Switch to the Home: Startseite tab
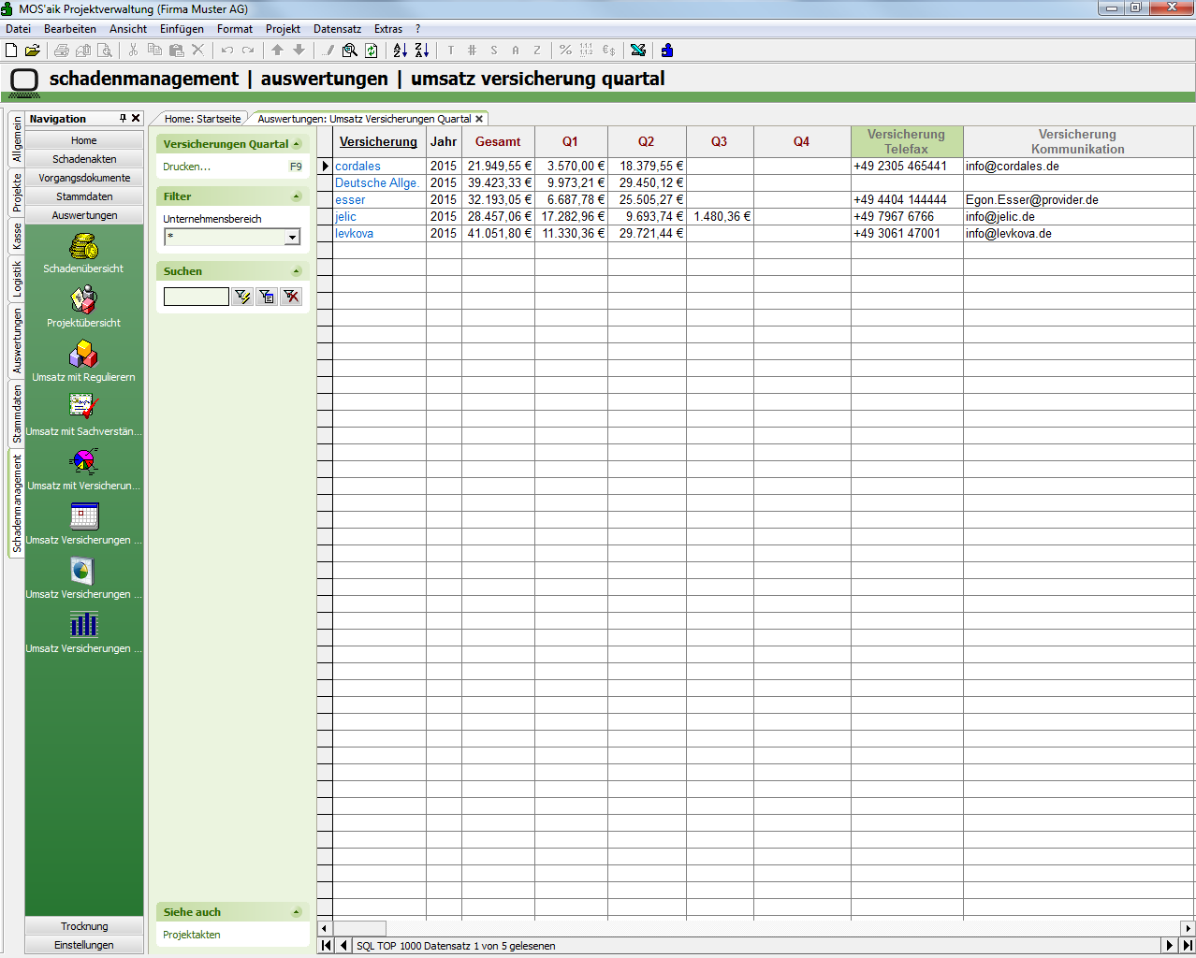 click(202, 119)
